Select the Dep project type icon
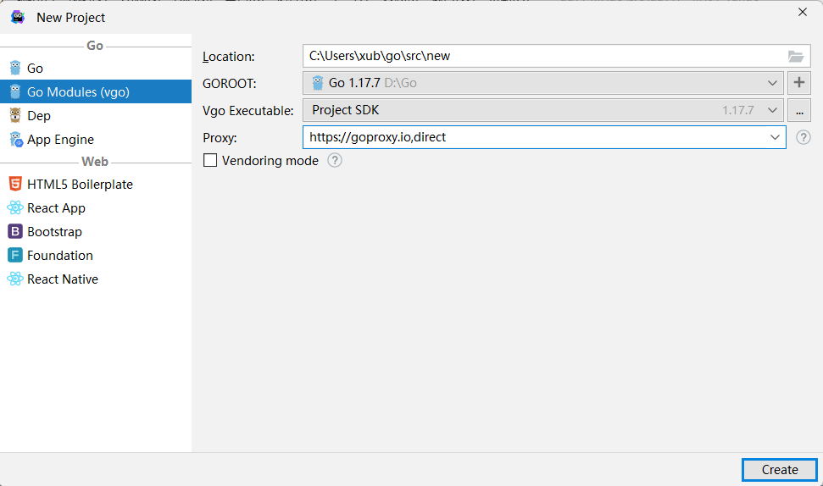 coord(14,115)
